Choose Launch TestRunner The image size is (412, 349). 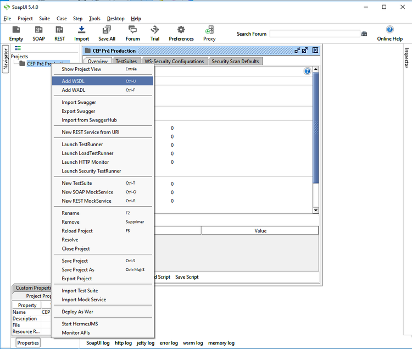click(103, 145)
